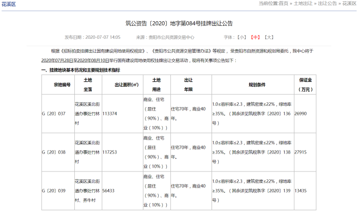Click area value 117253

[110, 152]
